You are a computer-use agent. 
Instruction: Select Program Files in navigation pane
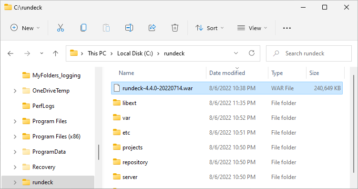click(50, 121)
